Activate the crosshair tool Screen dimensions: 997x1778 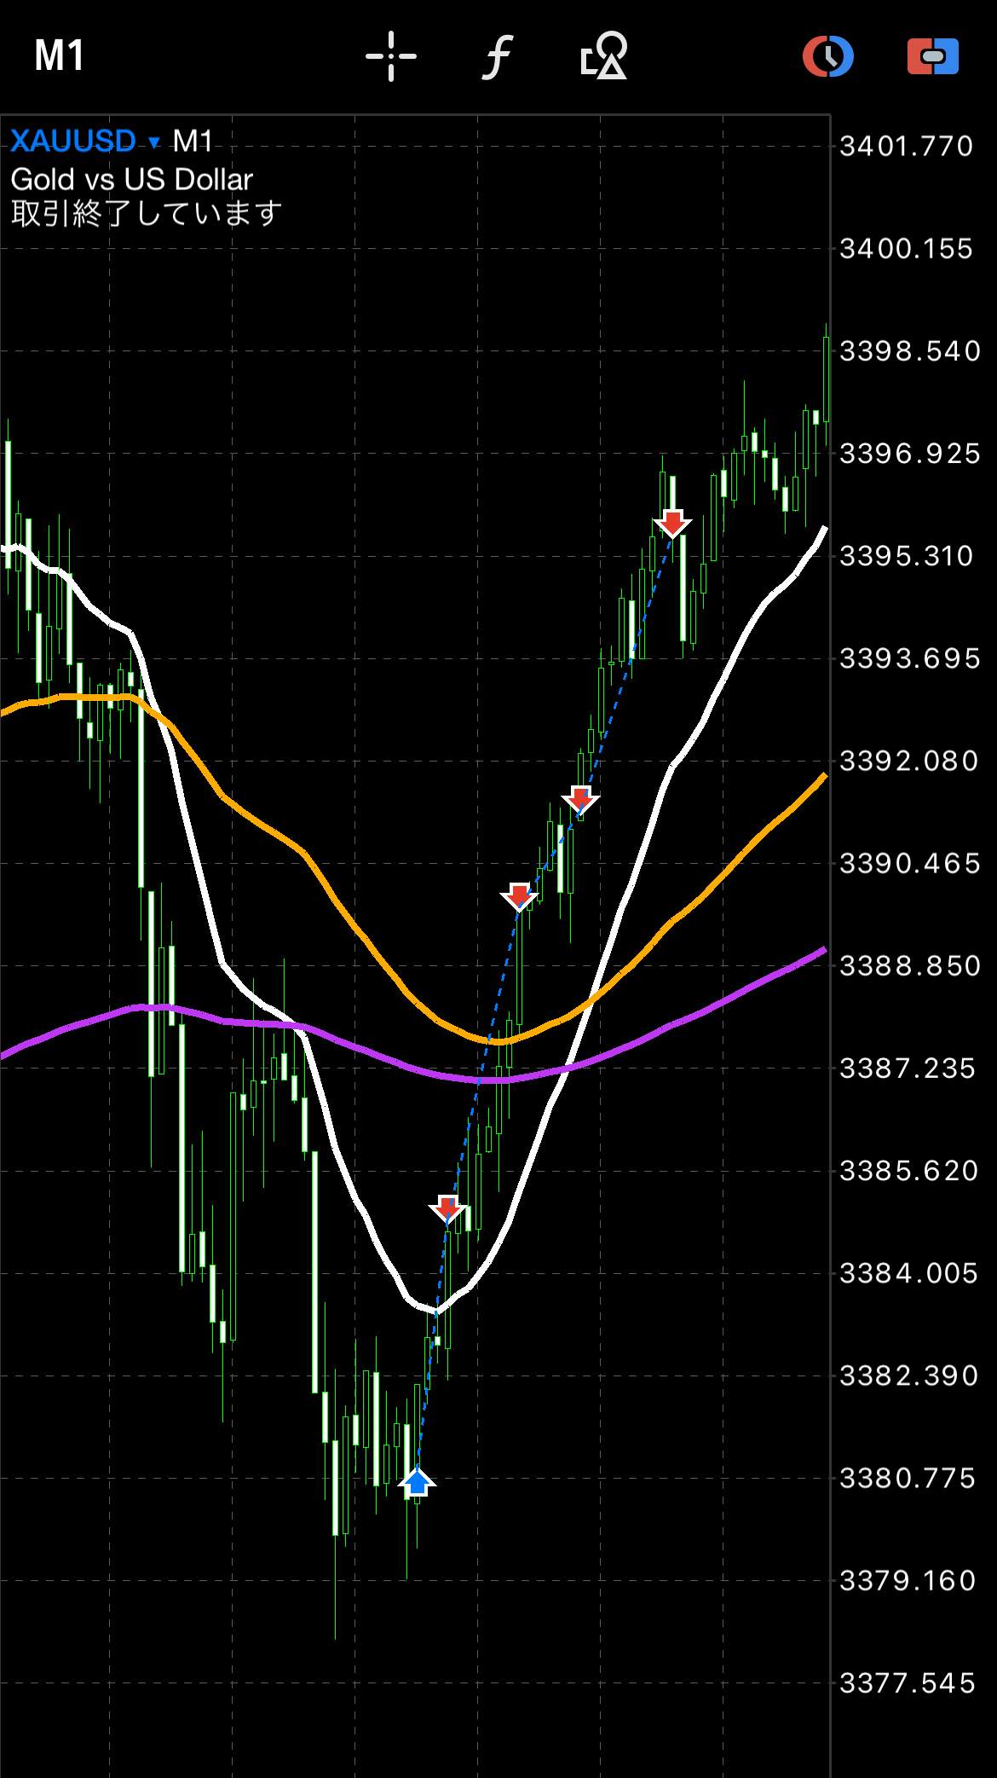click(x=391, y=56)
